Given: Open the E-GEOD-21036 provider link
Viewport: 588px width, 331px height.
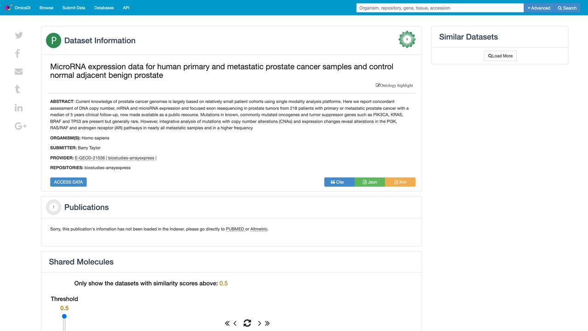Looking at the screenshot, I should [90, 158].
